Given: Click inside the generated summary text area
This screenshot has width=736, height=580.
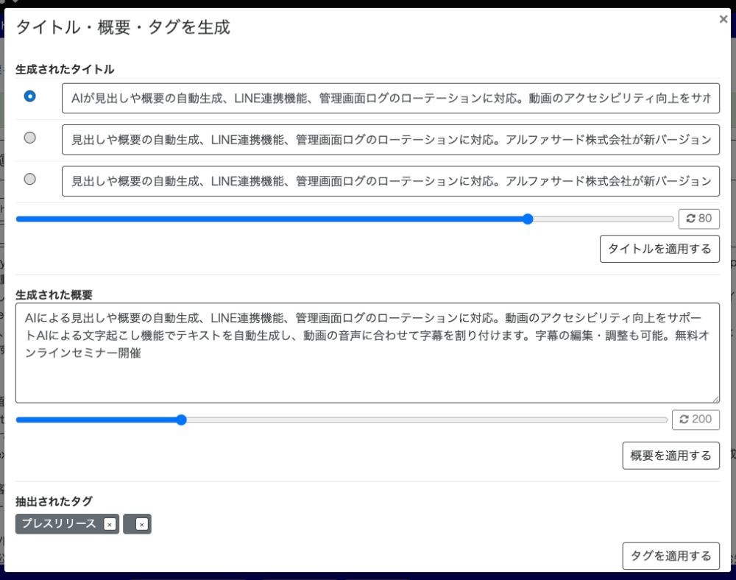Looking at the screenshot, I should coord(367,353).
